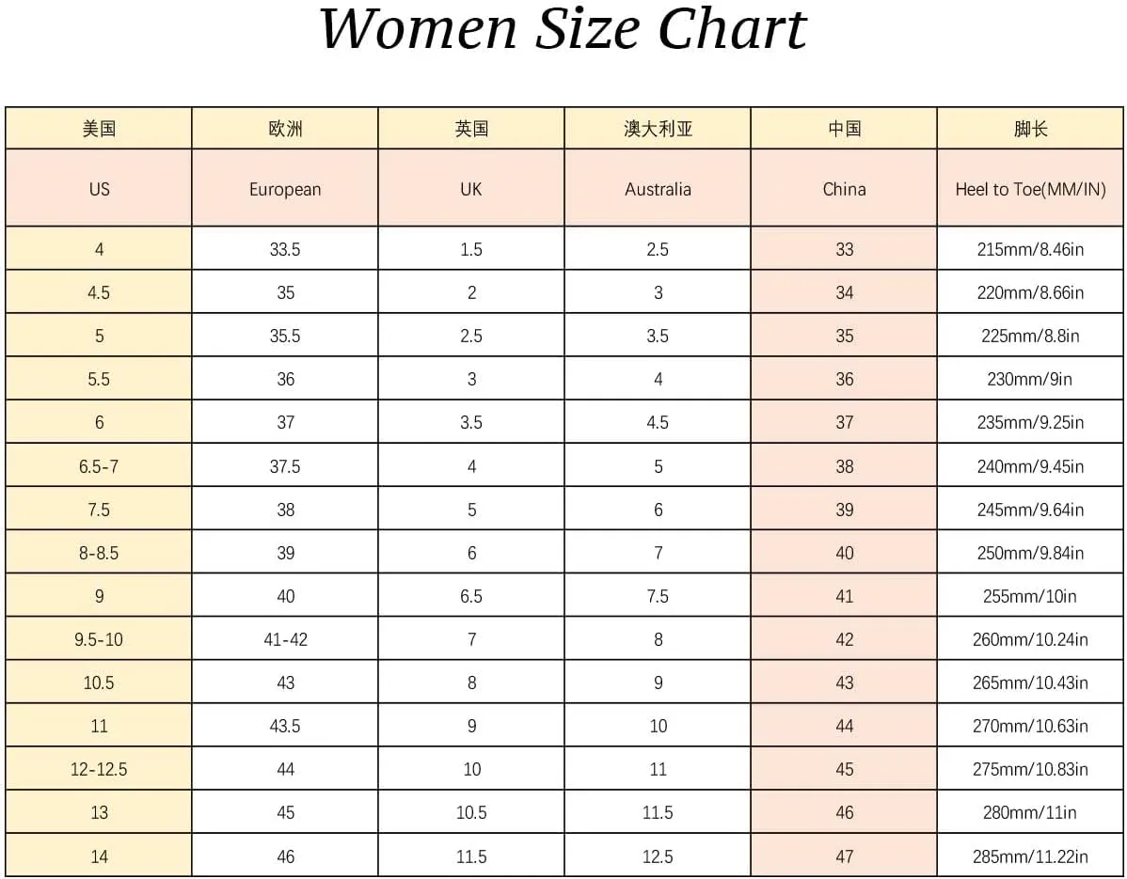This screenshot has height=879, width=1127.
Task: Select the '美国' header cell
Action: 99,129
